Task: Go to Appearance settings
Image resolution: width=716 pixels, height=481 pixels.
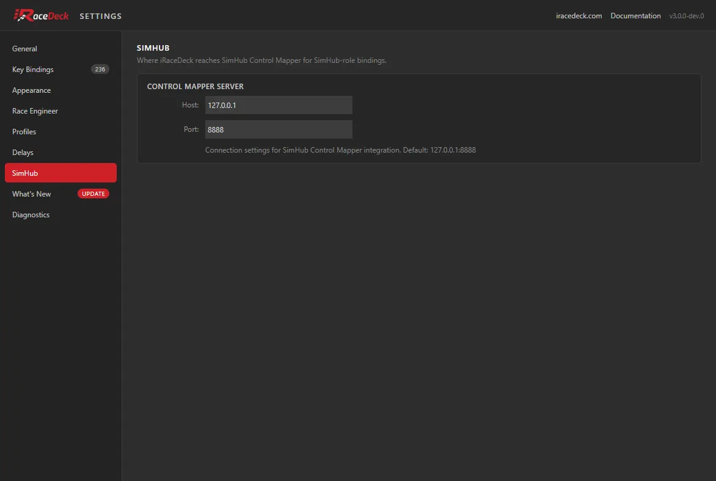Action: (60, 90)
